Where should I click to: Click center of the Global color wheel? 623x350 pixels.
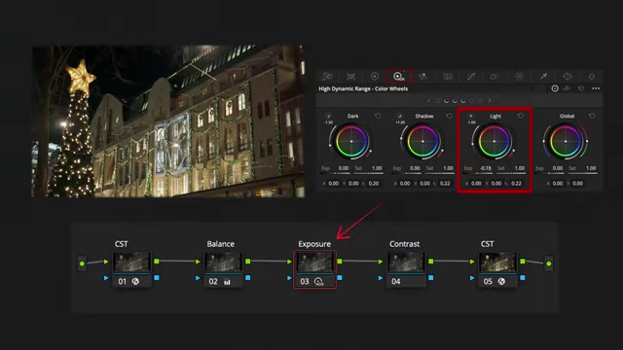pos(566,141)
